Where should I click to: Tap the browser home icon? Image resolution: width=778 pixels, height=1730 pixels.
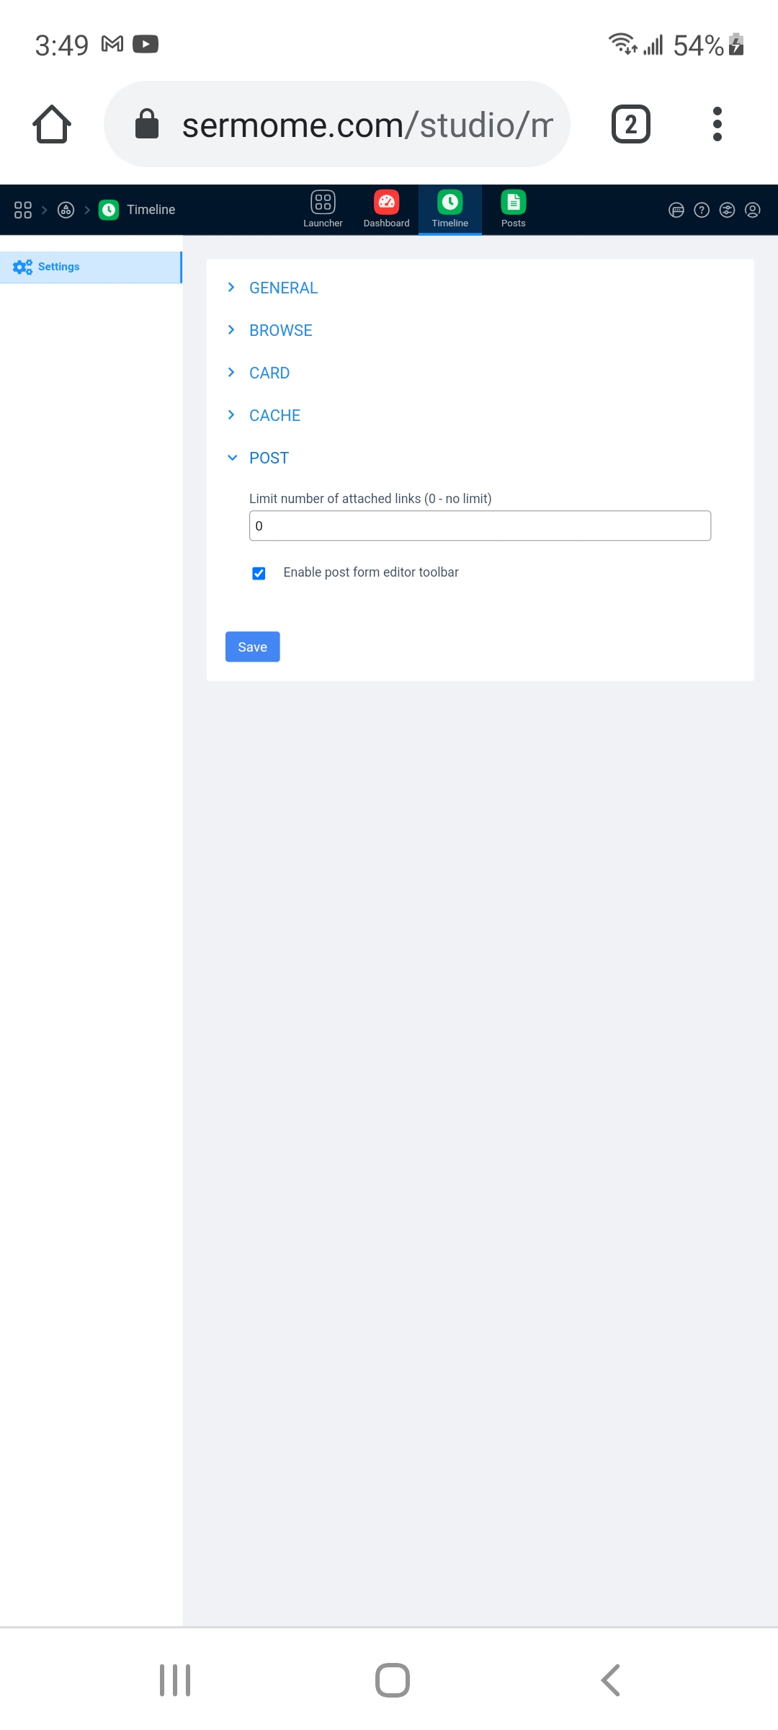52,124
